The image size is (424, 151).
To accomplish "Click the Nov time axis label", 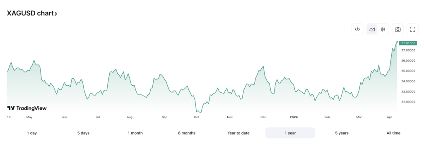I will (230, 117).
